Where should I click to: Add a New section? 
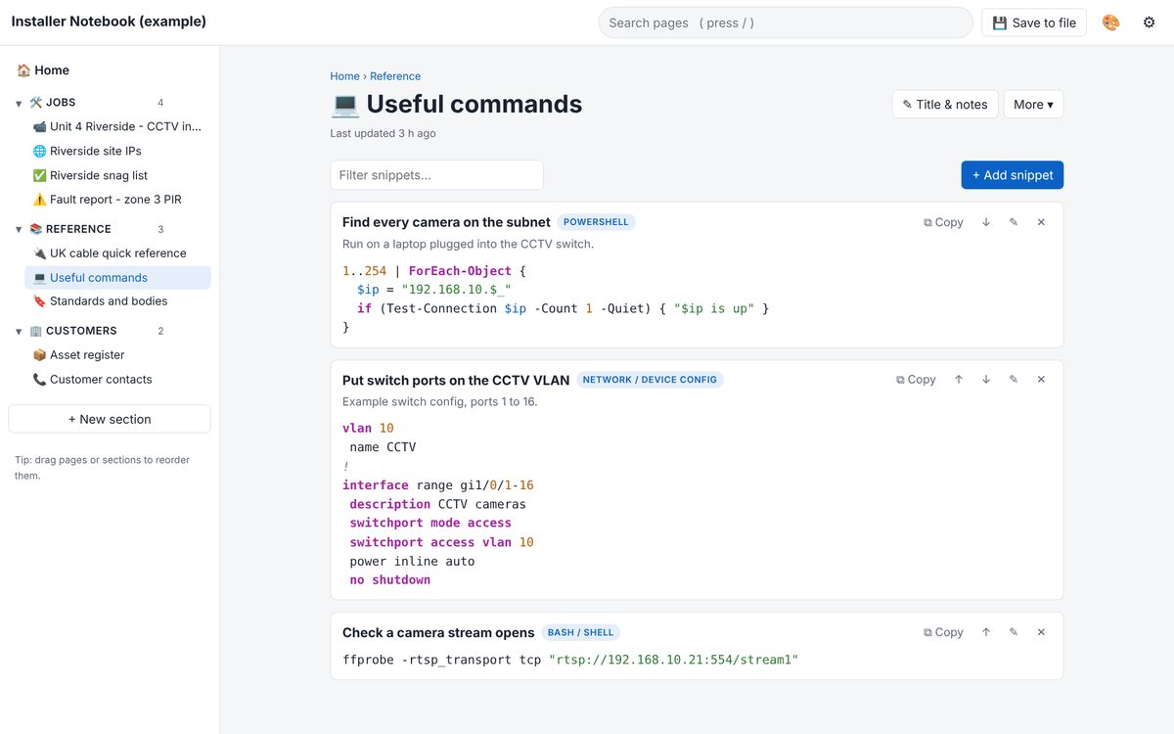tap(110, 419)
